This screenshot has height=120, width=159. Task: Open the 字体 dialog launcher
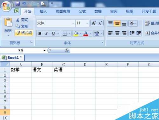coord(102,42)
